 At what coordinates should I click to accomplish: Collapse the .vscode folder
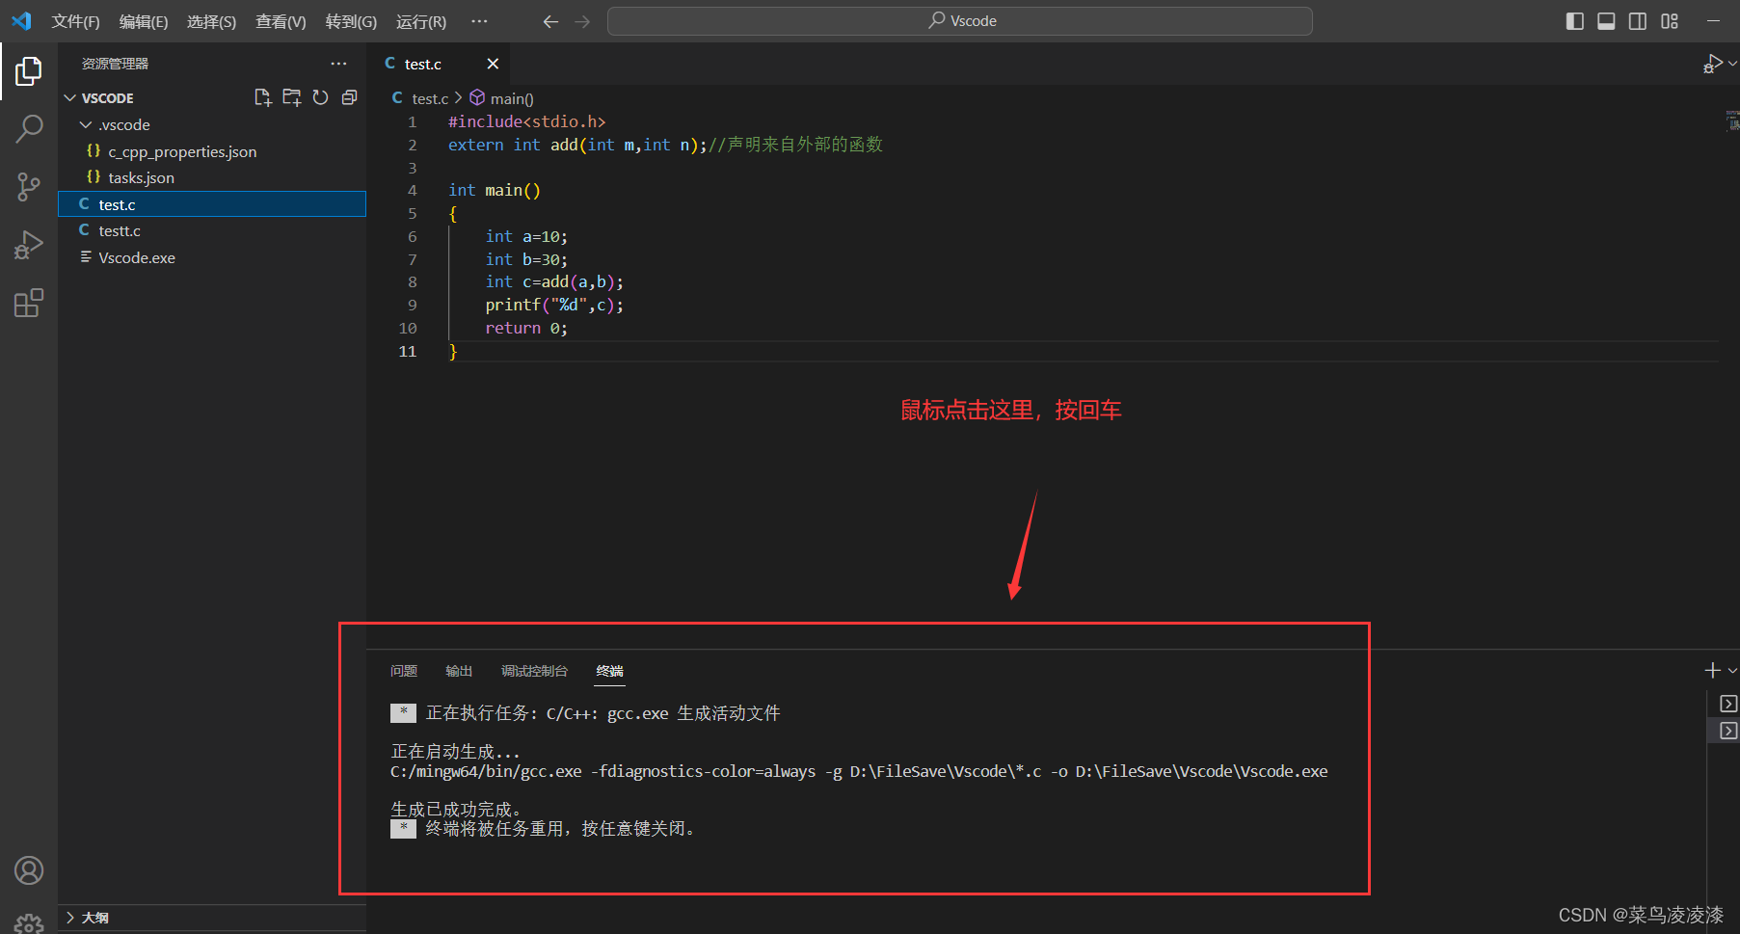click(86, 125)
